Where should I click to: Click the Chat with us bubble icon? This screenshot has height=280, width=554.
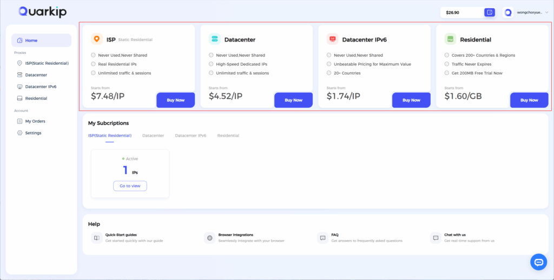click(436, 238)
